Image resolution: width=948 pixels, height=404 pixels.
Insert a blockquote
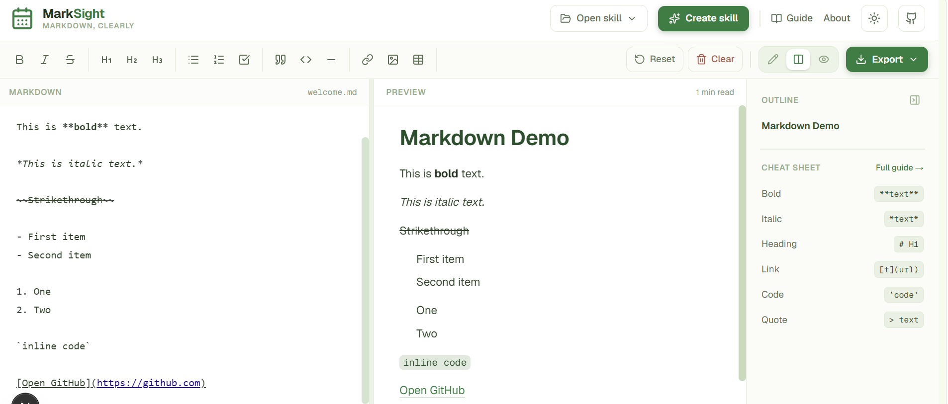tap(281, 60)
